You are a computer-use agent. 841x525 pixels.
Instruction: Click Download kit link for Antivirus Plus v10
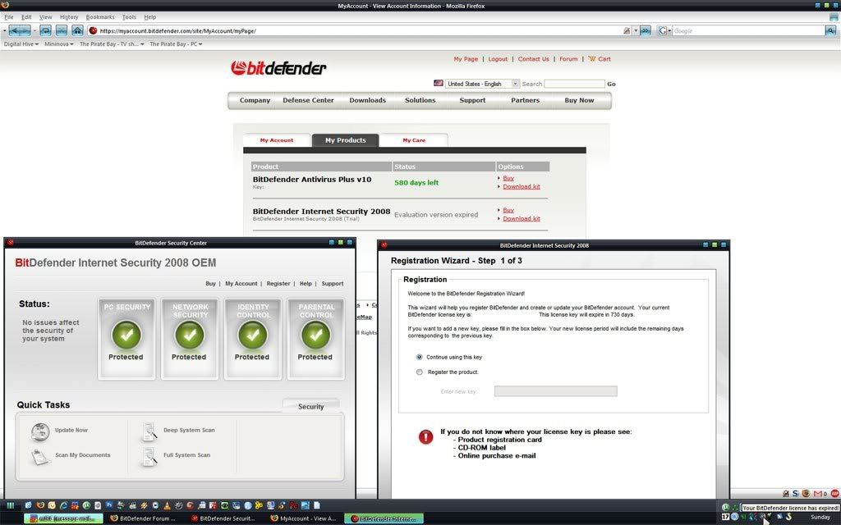pyautogui.click(x=522, y=186)
